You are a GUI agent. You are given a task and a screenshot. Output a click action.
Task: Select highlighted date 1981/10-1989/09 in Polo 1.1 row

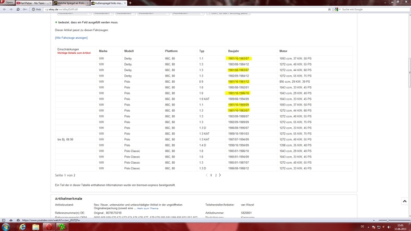(x=238, y=104)
